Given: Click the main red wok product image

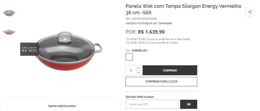Looking at the screenshot, I should point(69,51).
